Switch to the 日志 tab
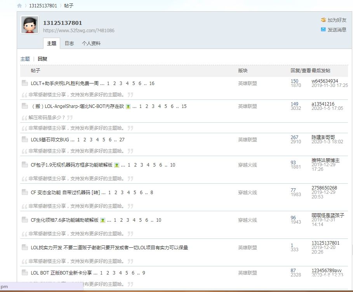Viewport: 353px width, 292px height. point(69,43)
